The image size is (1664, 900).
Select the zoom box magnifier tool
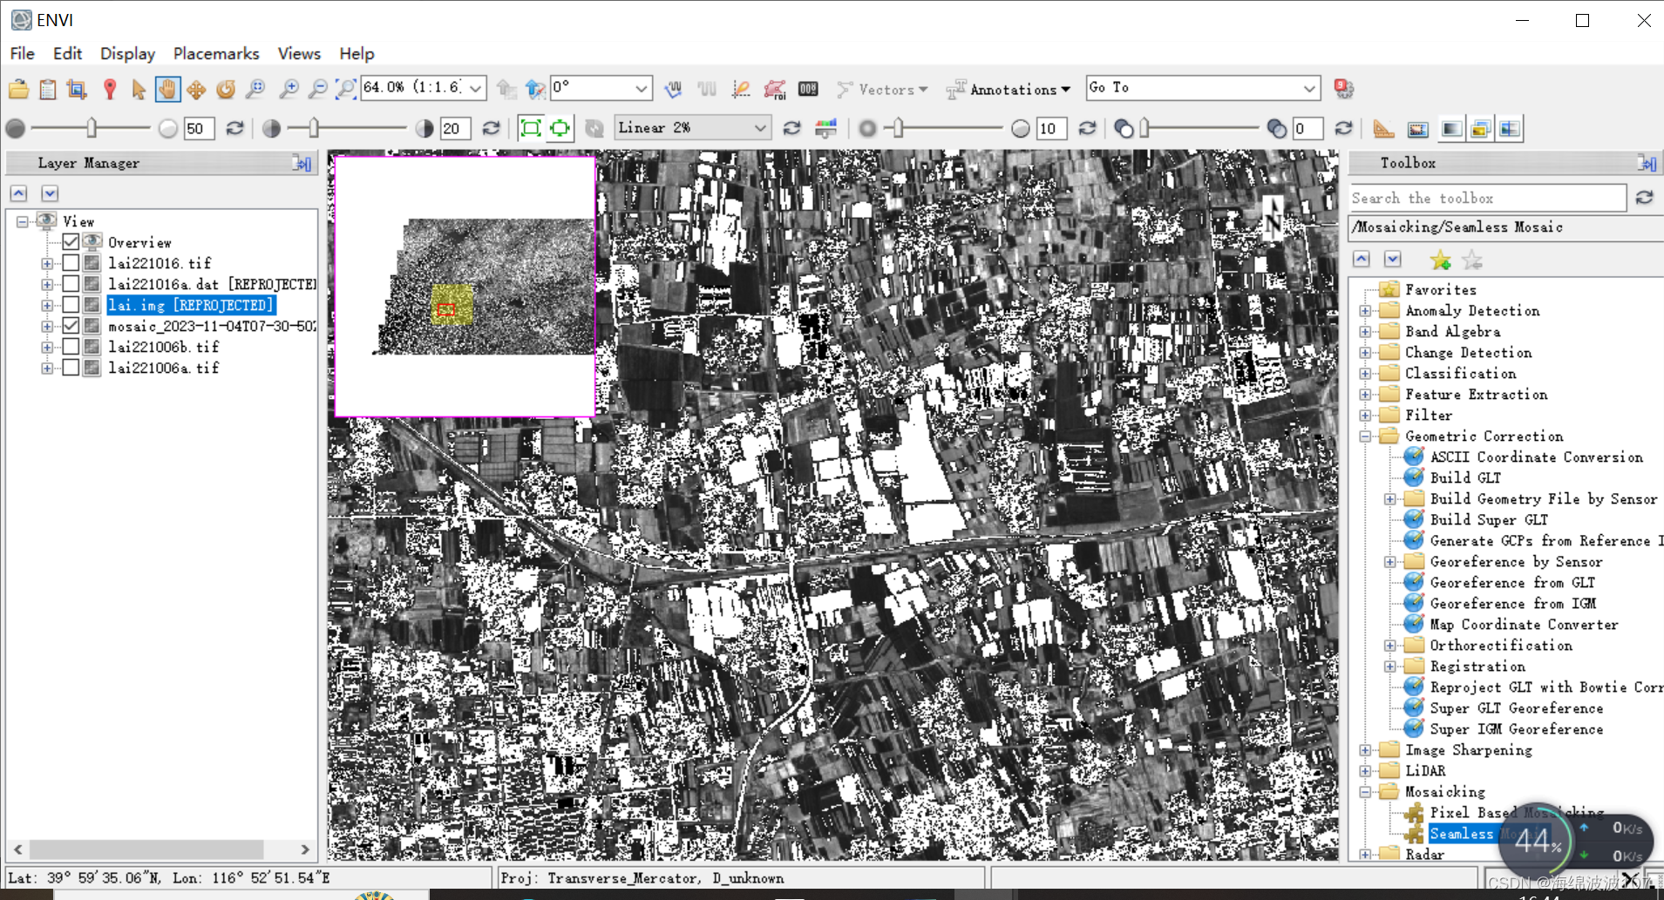255,89
